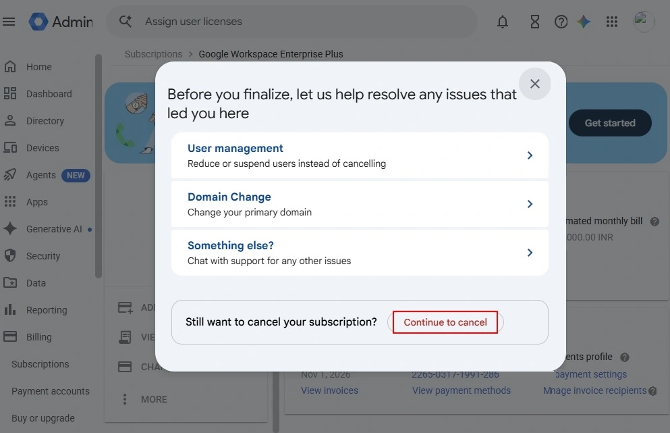Open Payment accounts under Billing

tap(51, 391)
